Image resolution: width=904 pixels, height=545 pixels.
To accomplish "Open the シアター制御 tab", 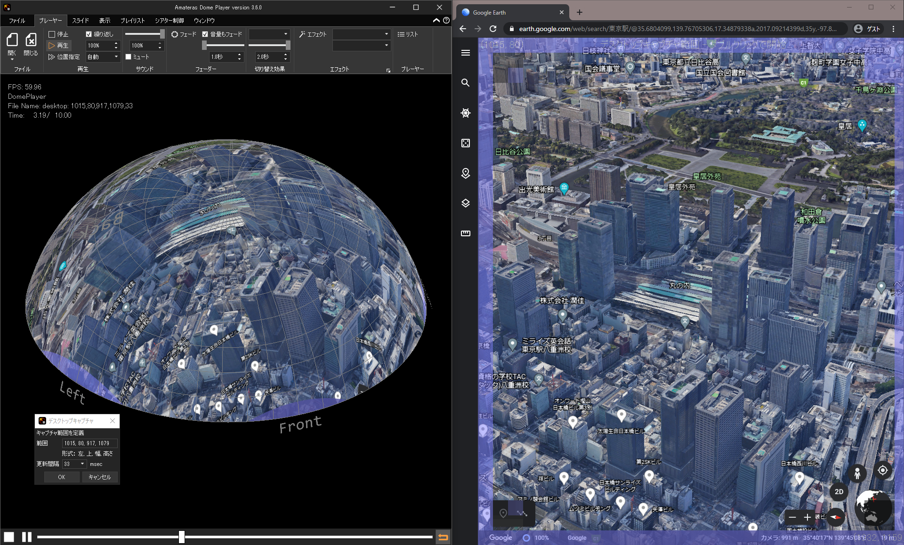I will [x=169, y=21].
